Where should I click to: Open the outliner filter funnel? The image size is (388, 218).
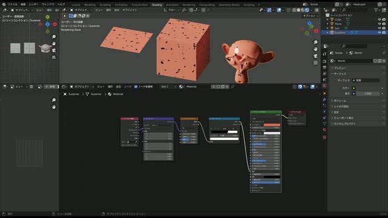[376, 10]
